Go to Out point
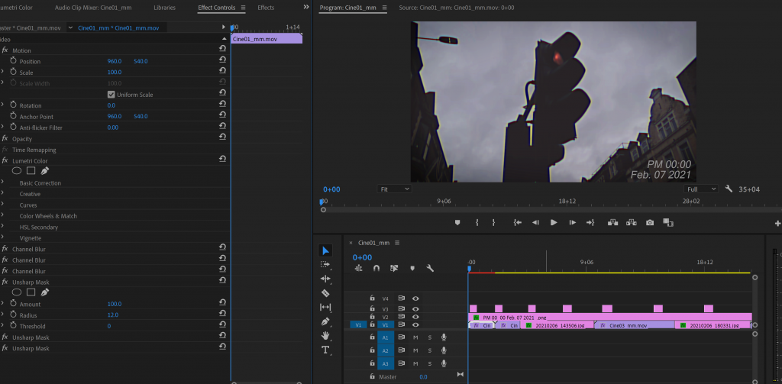 (590, 223)
